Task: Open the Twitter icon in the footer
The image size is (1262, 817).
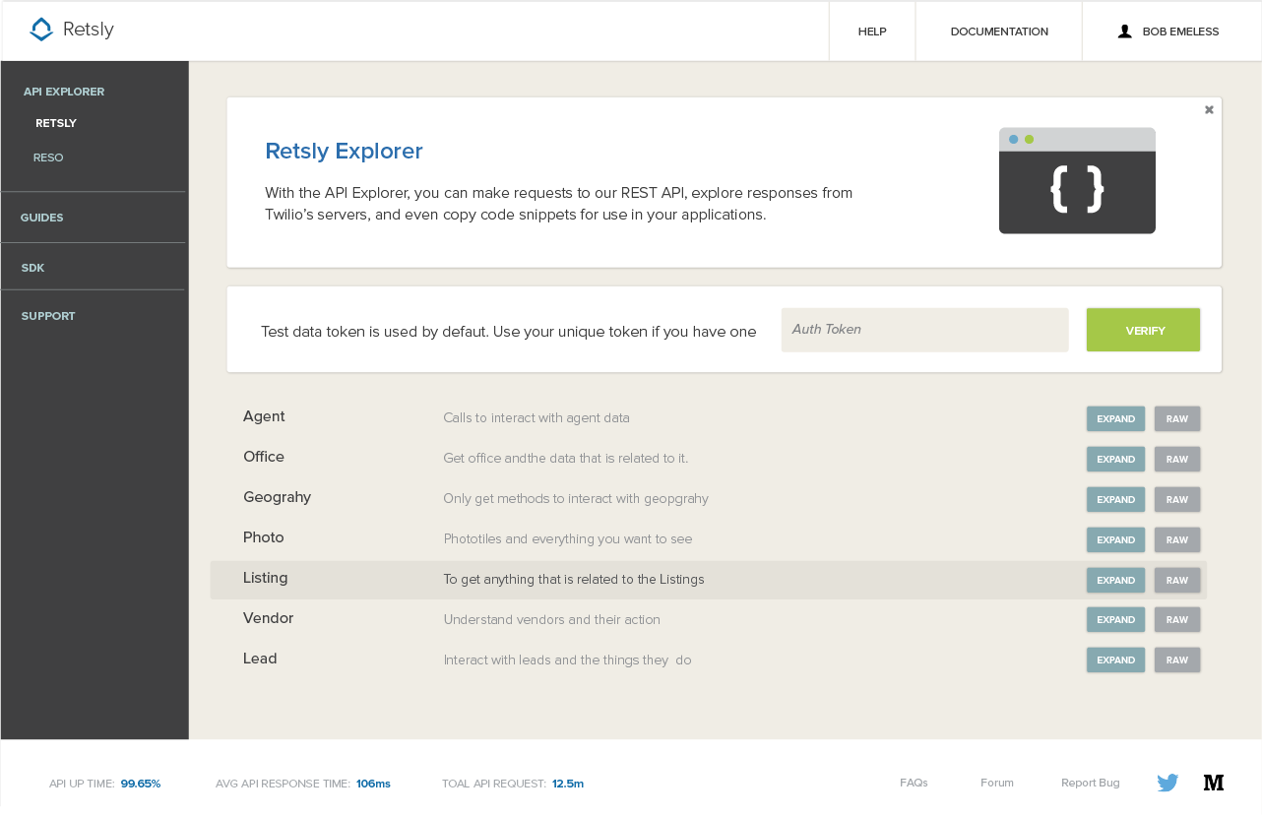Action: click(1167, 782)
